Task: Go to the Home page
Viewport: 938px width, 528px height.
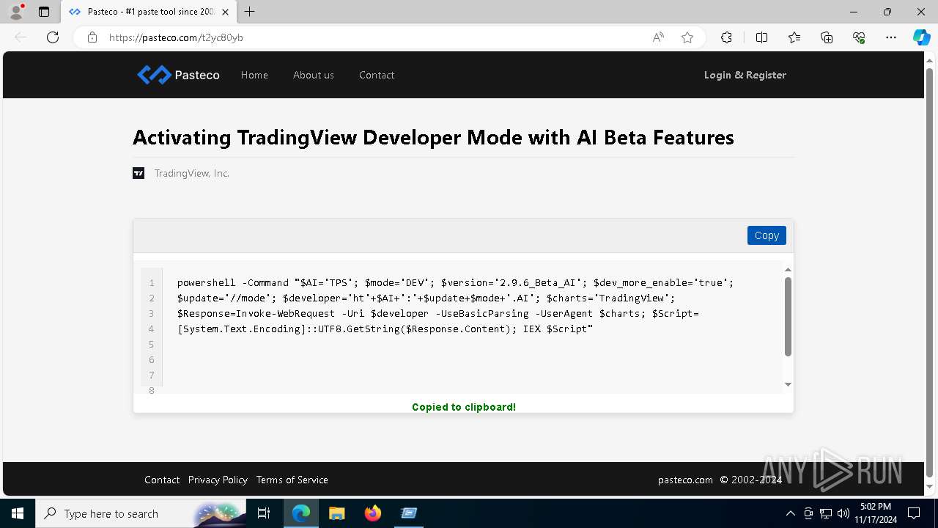Action: point(254,75)
